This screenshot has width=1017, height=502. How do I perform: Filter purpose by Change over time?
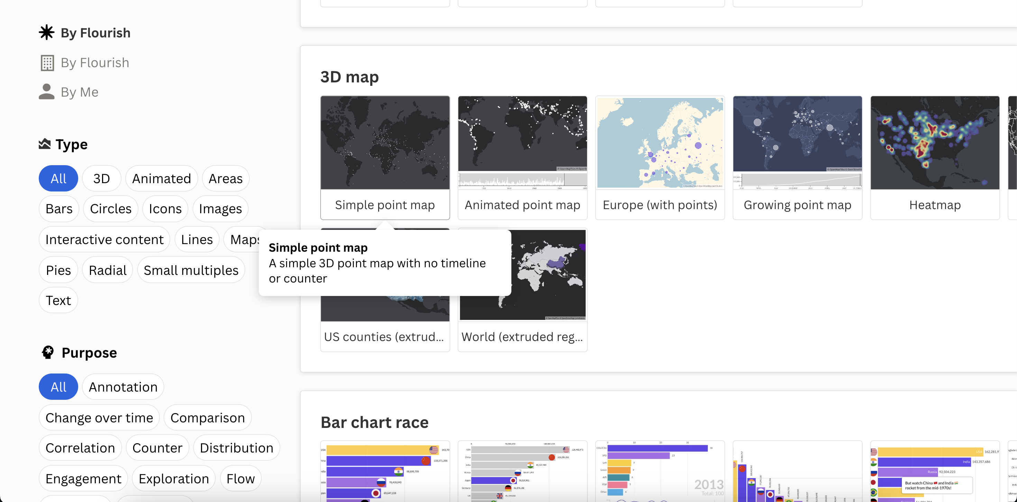tap(99, 418)
